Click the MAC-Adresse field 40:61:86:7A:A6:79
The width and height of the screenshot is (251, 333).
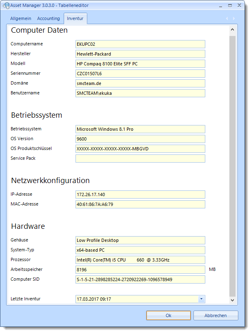pos(140,204)
